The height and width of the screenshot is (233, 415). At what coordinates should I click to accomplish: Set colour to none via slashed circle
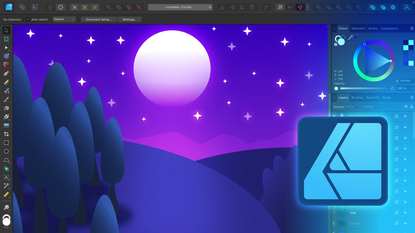[336, 44]
